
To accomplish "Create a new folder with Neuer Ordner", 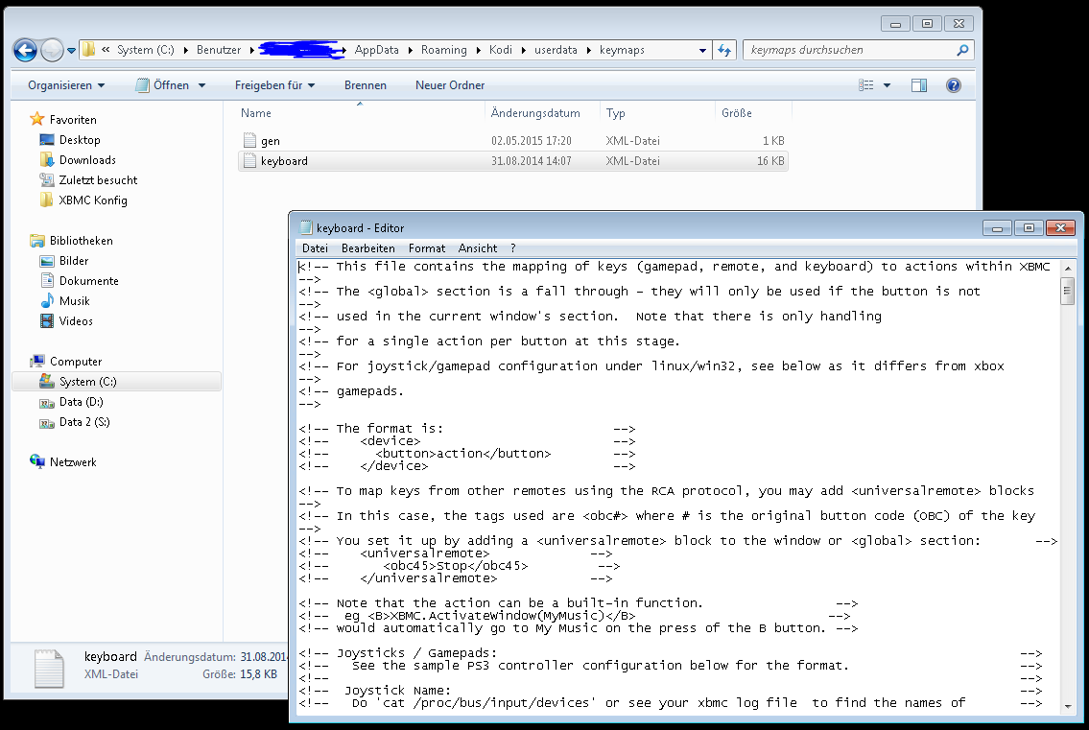I will 450,85.
